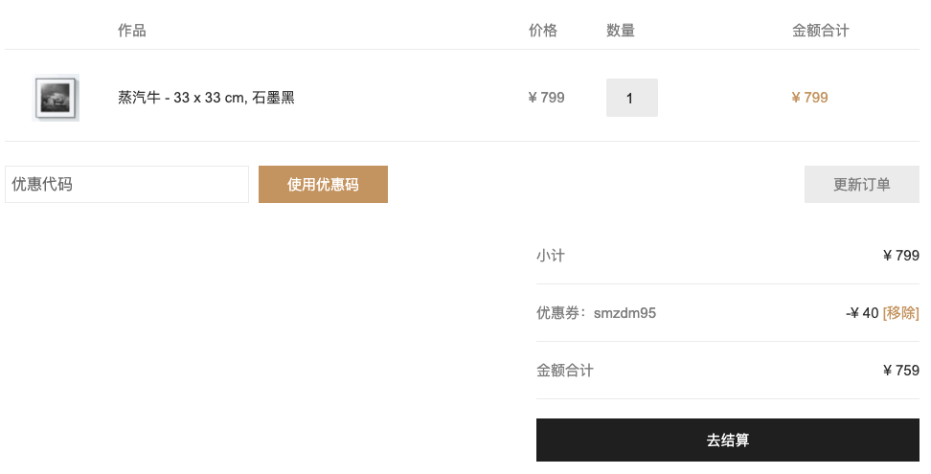Click the final total ¥ 759
Image resolution: width=931 pixels, height=474 pixels.
pyautogui.click(x=900, y=371)
